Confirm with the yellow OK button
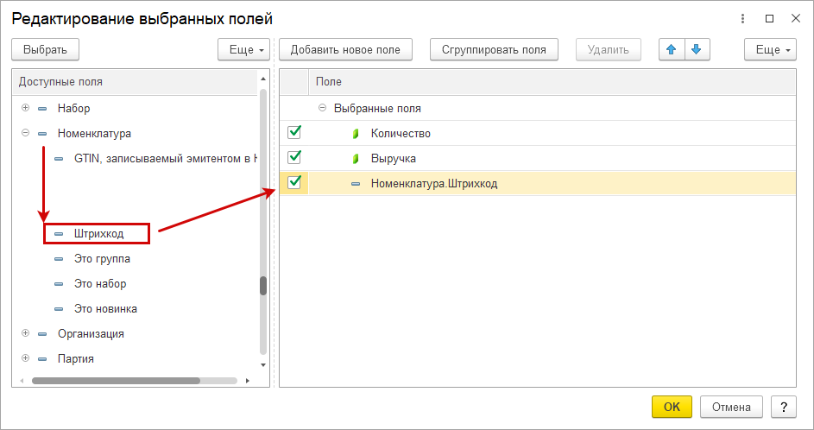This screenshot has width=814, height=430. pyautogui.click(x=672, y=407)
